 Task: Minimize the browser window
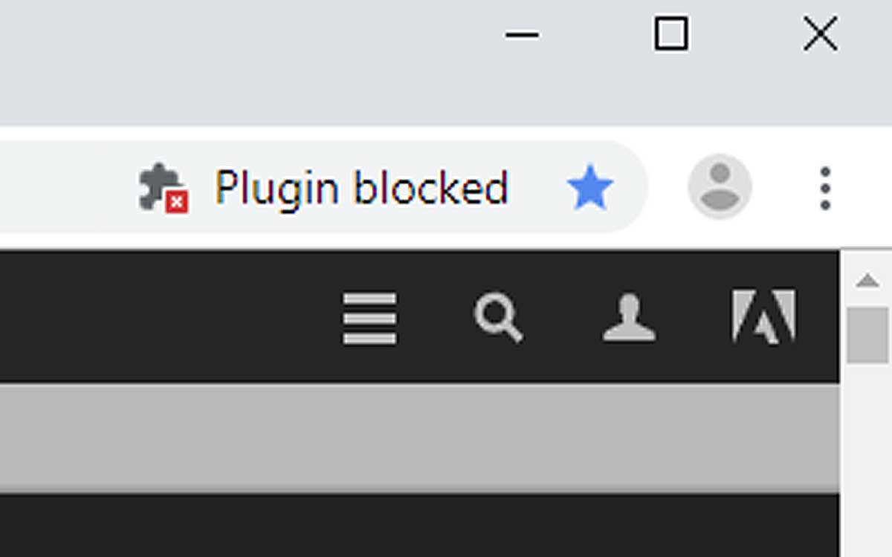point(522,34)
